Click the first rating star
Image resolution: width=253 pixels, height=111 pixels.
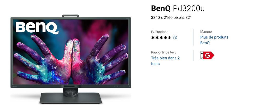click(153, 38)
